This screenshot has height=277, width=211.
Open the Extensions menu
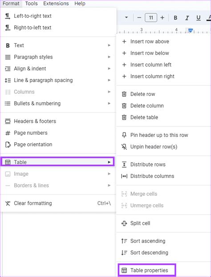[56, 4]
